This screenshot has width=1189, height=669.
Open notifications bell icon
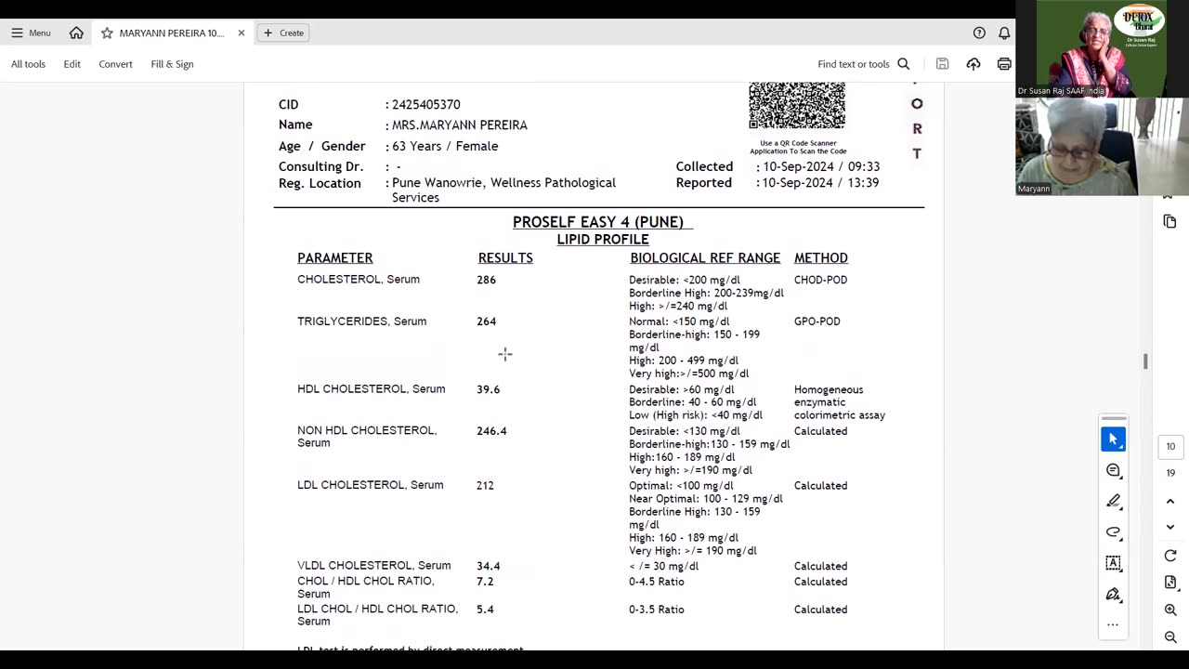(1004, 33)
